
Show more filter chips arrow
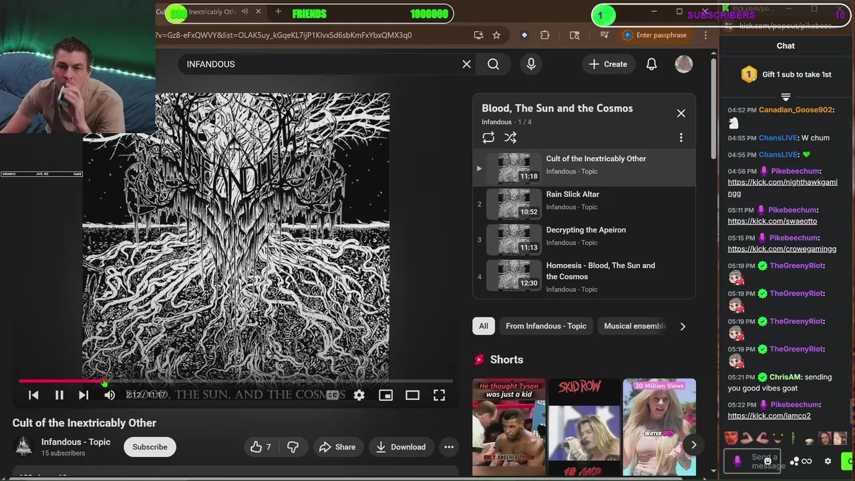pos(682,326)
